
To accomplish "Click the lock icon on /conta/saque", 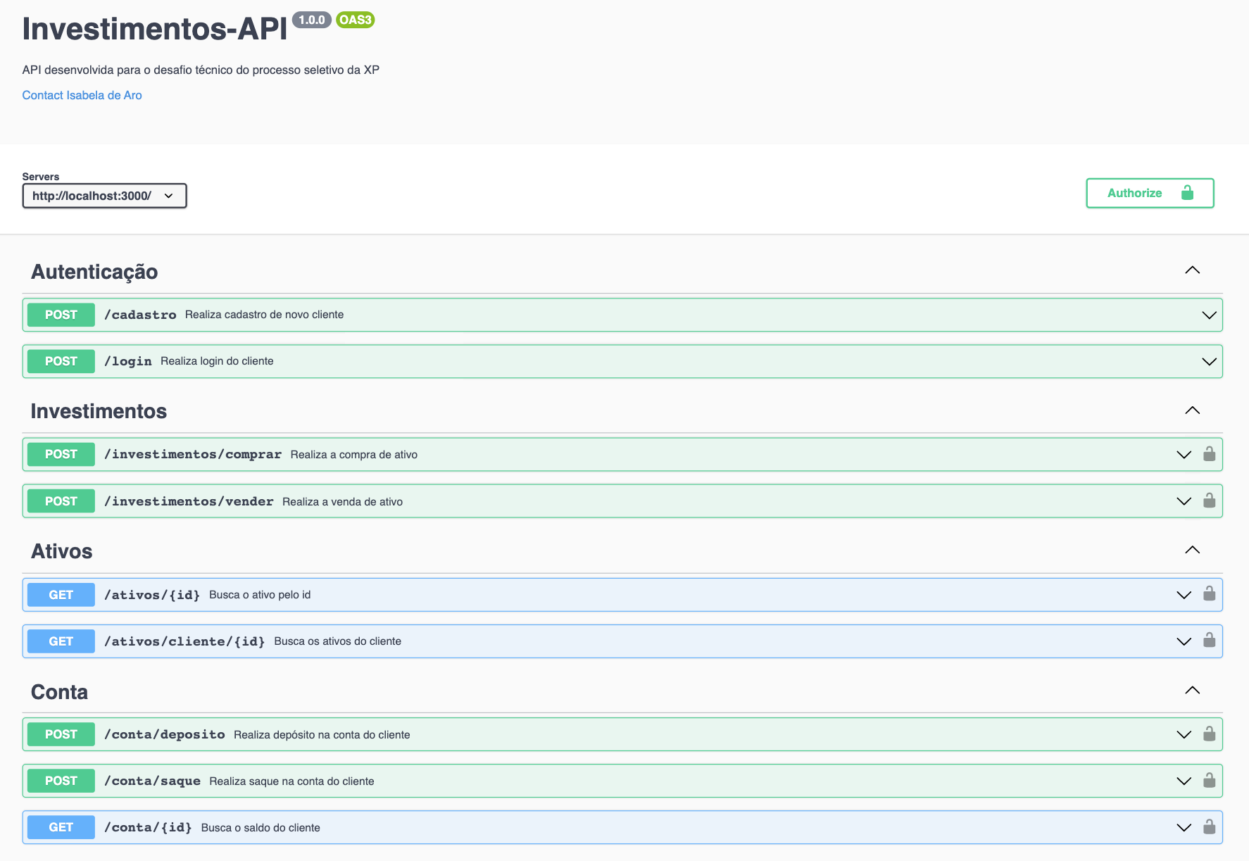I will pos(1210,780).
